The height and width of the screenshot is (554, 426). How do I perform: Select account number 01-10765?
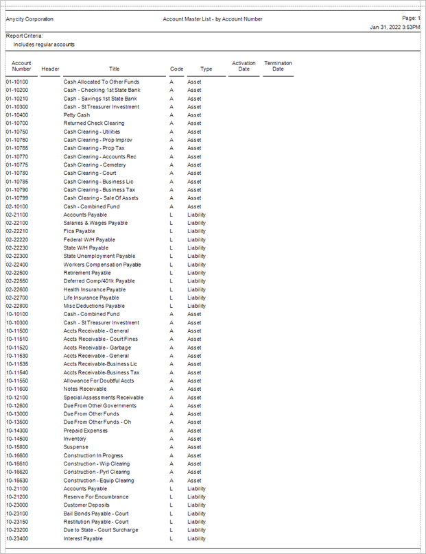tap(17, 148)
